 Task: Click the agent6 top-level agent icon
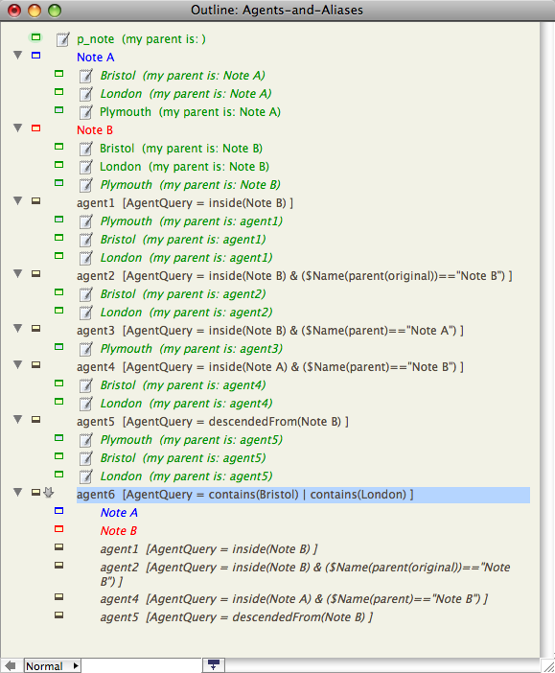click(36, 493)
